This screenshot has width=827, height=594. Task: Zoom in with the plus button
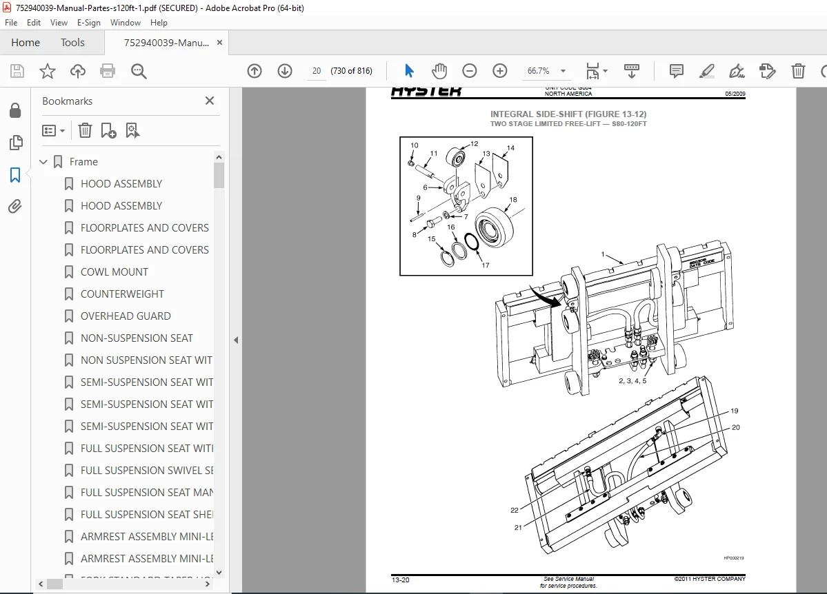(499, 70)
